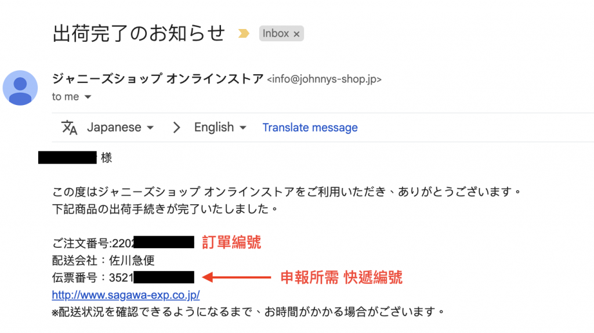
Task: Click the info@johnnys-shop.jp email address
Action: (324, 80)
